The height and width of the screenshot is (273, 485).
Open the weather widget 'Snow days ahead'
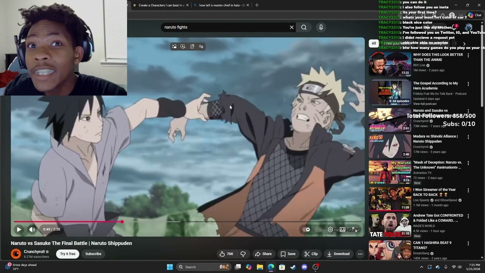click(21, 267)
